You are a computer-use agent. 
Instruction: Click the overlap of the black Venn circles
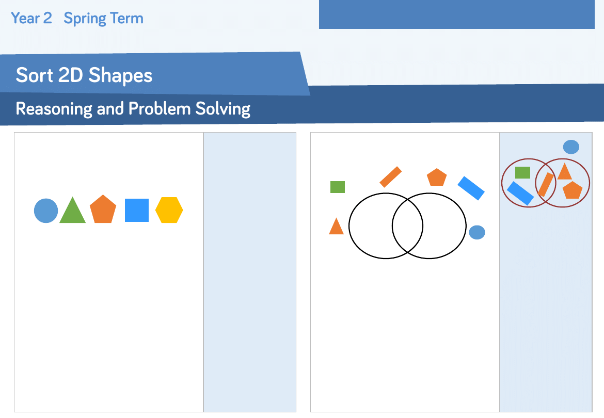coord(407,226)
